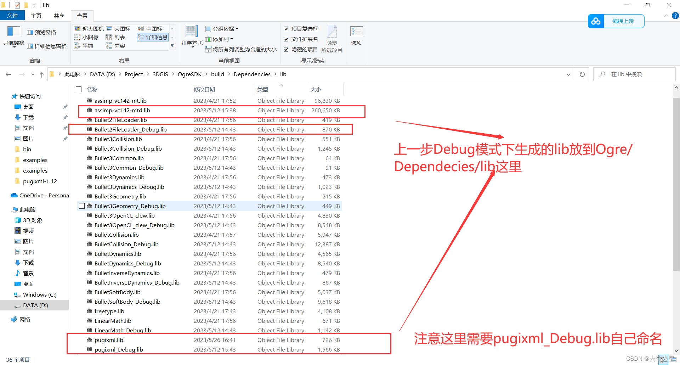Open the Sort by (排序方式) menu
This screenshot has width=680, height=365.
point(192,36)
